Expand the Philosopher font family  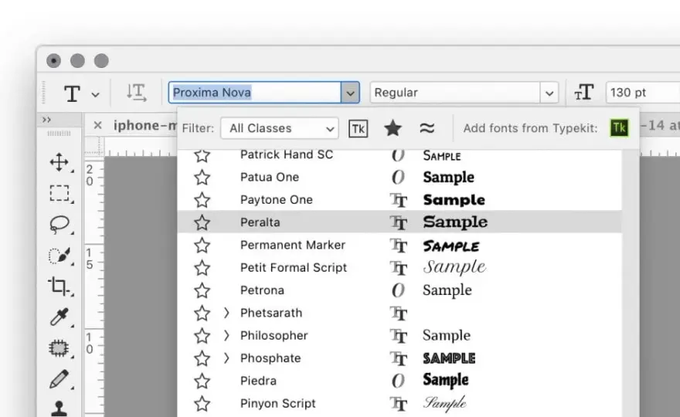226,335
